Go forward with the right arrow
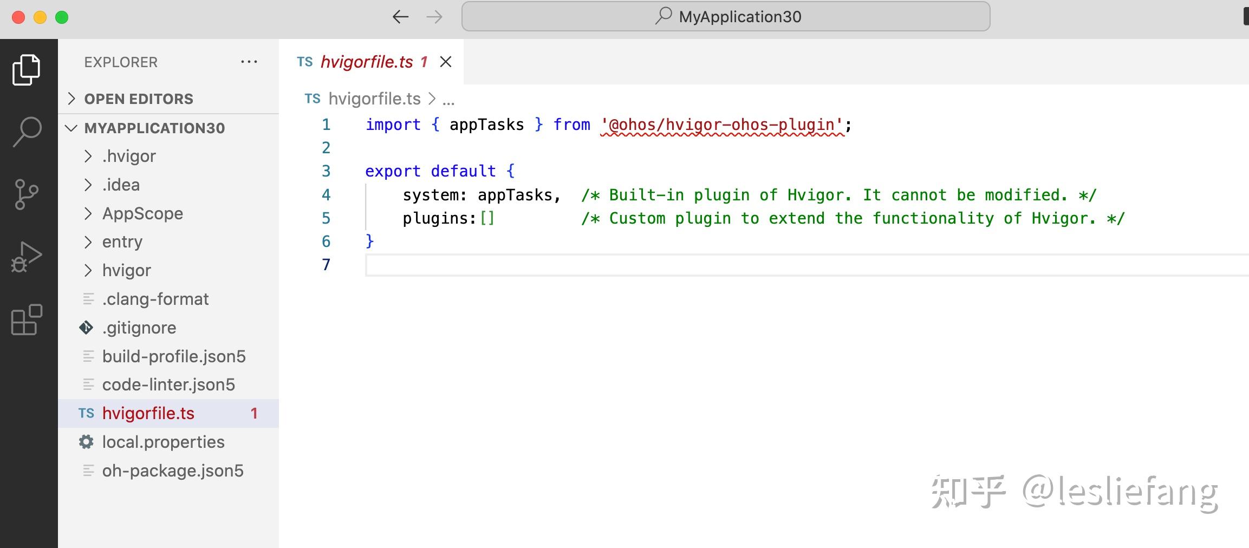Viewport: 1249px width, 548px height. tap(434, 17)
